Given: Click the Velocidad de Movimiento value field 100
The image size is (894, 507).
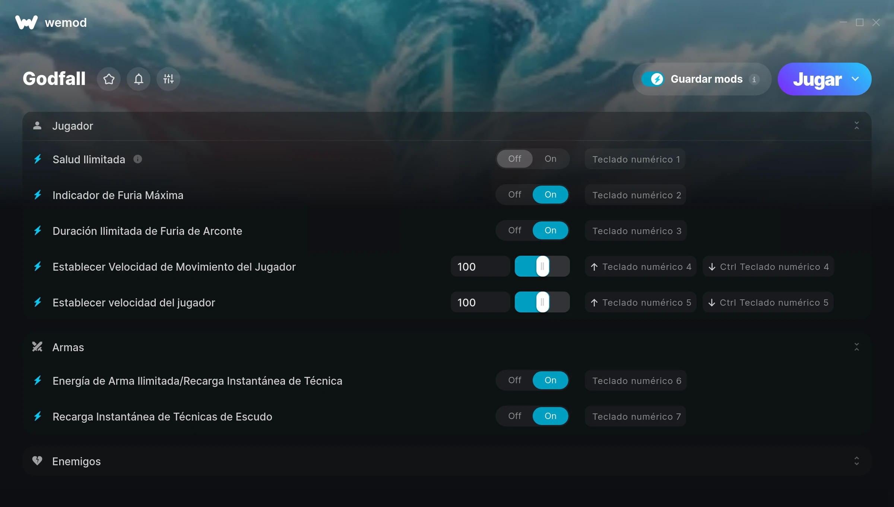Looking at the screenshot, I should pyautogui.click(x=480, y=267).
